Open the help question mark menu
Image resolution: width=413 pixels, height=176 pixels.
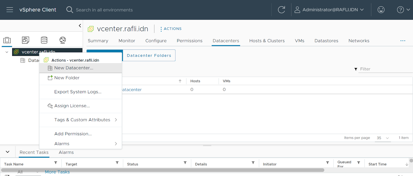tap(400, 10)
